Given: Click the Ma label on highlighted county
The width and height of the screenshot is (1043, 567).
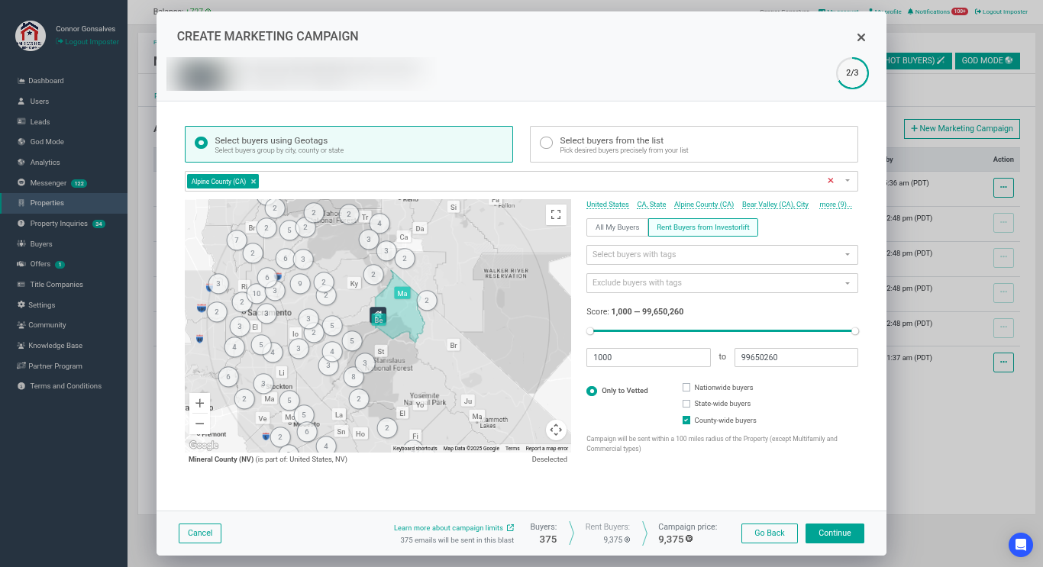Looking at the screenshot, I should point(402,294).
